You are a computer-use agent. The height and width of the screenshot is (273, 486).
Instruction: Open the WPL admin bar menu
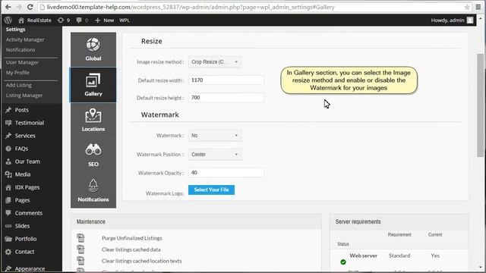(x=125, y=20)
